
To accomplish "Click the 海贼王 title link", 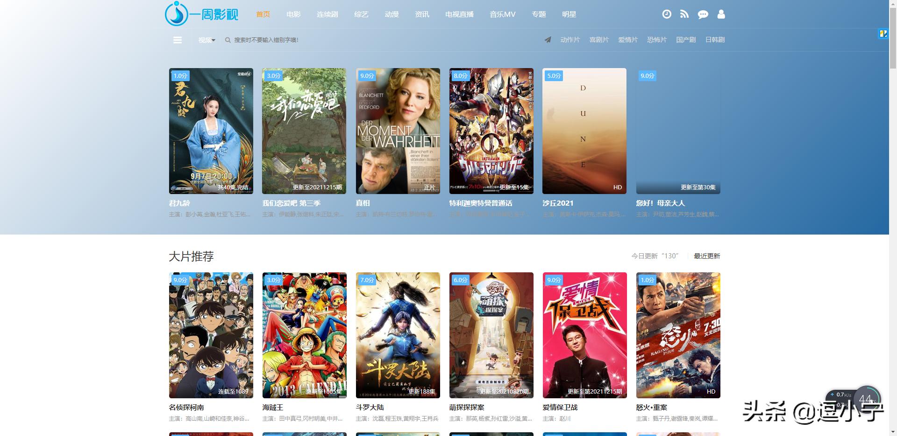I will [x=273, y=408].
